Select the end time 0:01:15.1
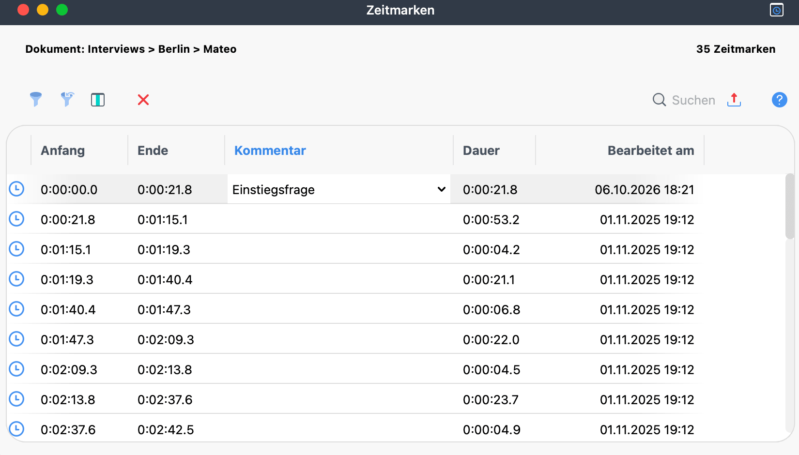 tap(163, 220)
